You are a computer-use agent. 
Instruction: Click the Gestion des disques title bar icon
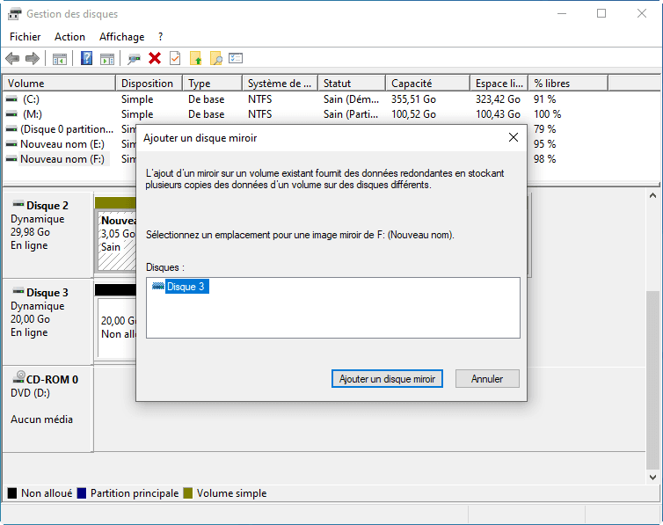(14, 14)
